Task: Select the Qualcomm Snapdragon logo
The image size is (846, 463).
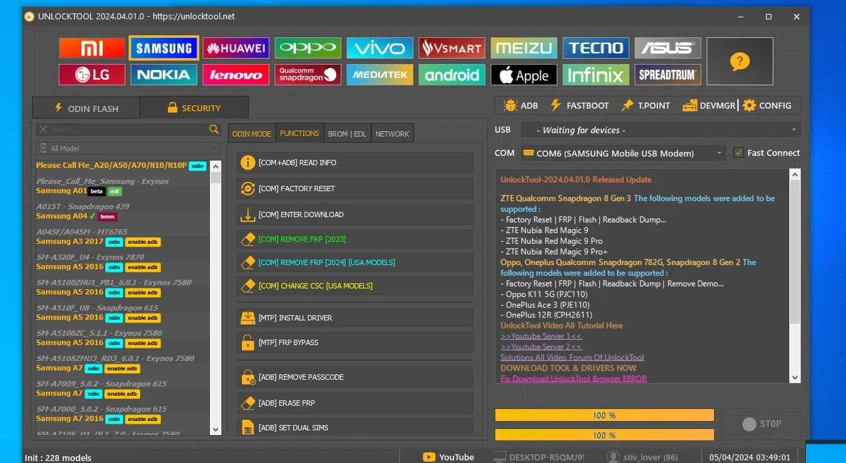Action: [x=308, y=75]
